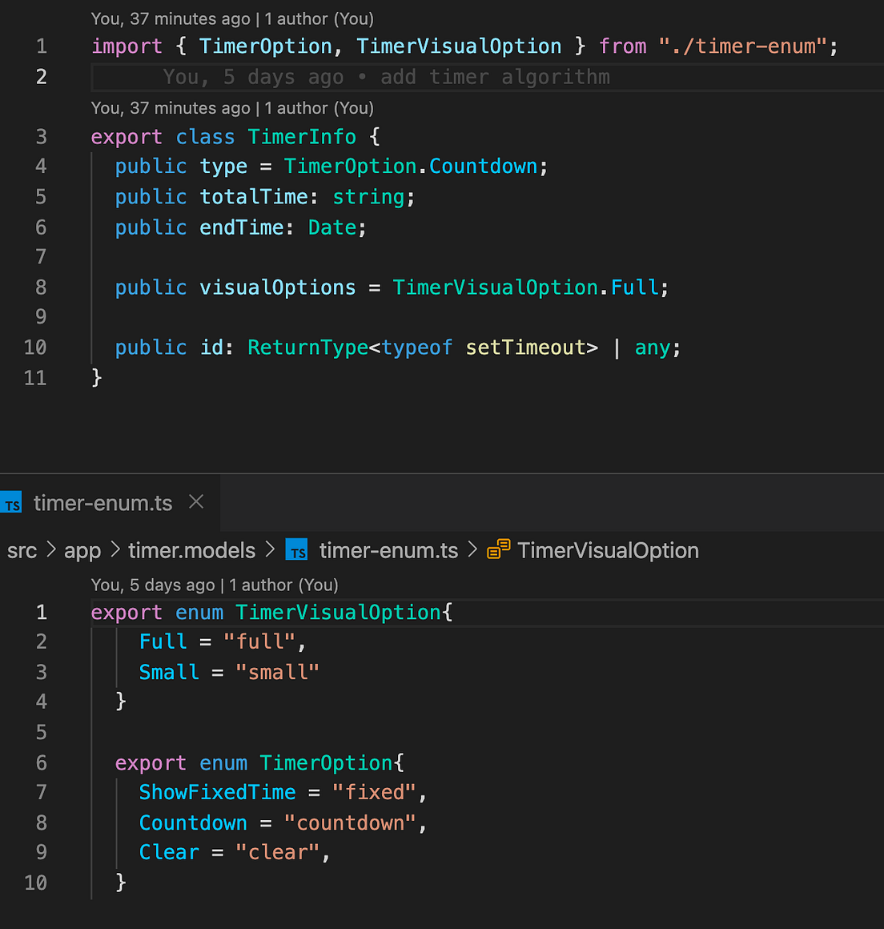Select the word Countdown on line 8 of timer-enum.ts
The height and width of the screenshot is (929, 884).
(193, 822)
